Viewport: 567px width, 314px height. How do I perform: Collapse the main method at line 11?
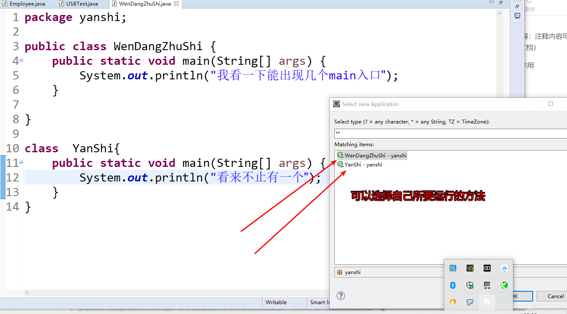(x=21, y=163)
